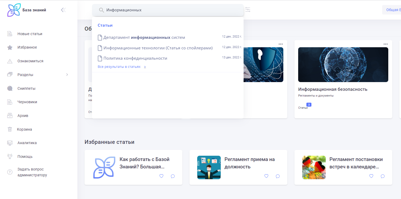Open result Департамент информационных систем
This screenshot has width=401, height=199.
[144, 37]
